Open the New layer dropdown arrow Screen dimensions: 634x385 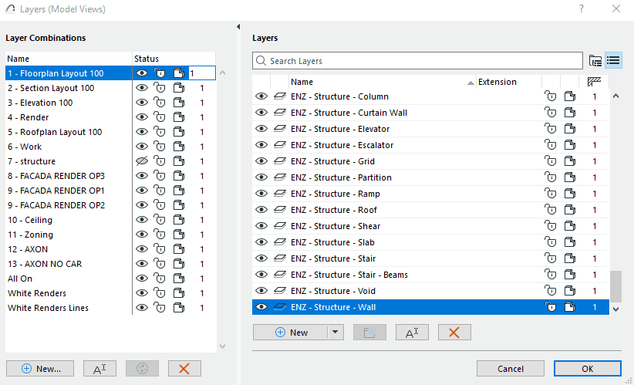pos(336,333)
